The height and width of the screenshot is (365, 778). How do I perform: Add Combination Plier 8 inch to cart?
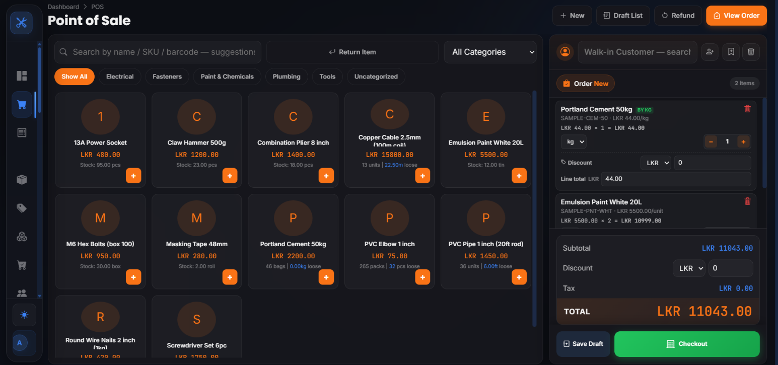[x=326, y=176]
